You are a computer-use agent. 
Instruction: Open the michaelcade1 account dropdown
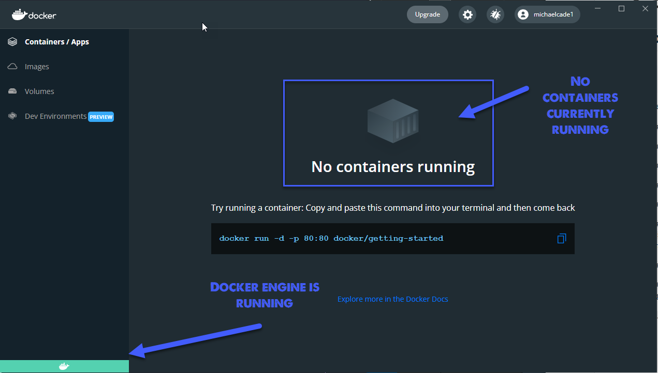tap(547, 14)
